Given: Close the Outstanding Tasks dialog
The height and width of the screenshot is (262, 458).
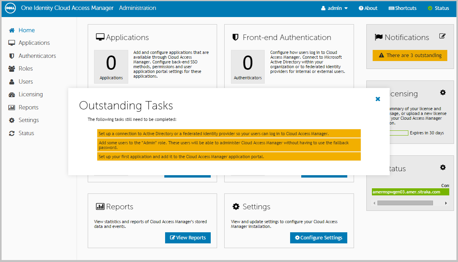Looking at the screenshot, I should pyautogui.click(x=378, y=99).
